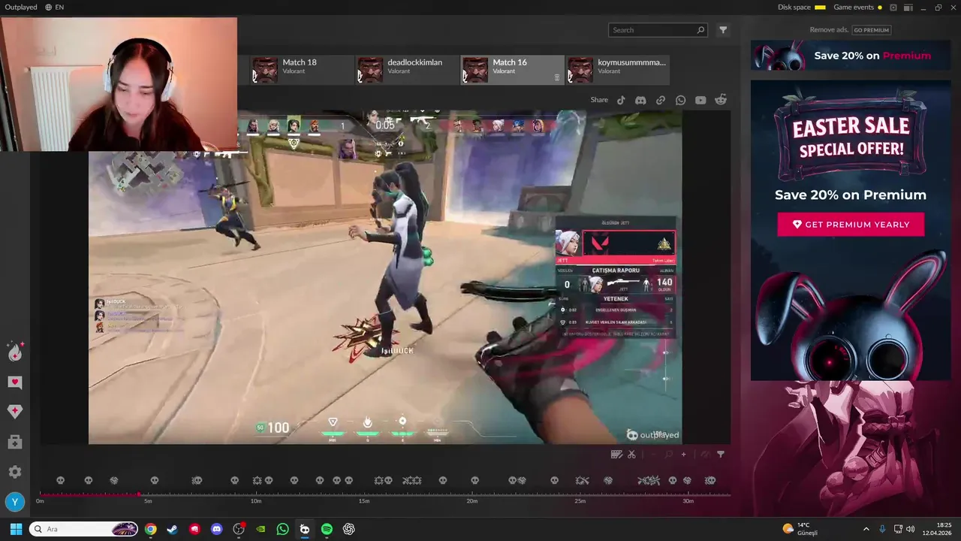Click GET PREMIUM YEARLY button

tap(851, 224)
